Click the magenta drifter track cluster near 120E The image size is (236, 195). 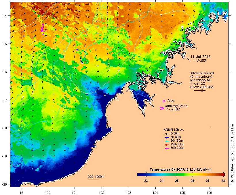43,29
